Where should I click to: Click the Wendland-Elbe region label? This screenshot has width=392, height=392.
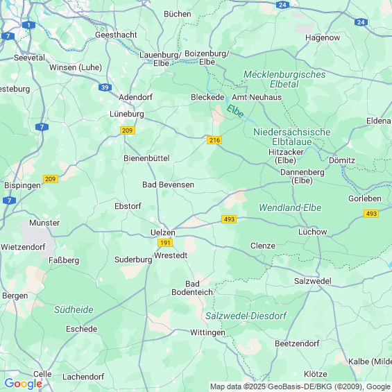(290, 207)
